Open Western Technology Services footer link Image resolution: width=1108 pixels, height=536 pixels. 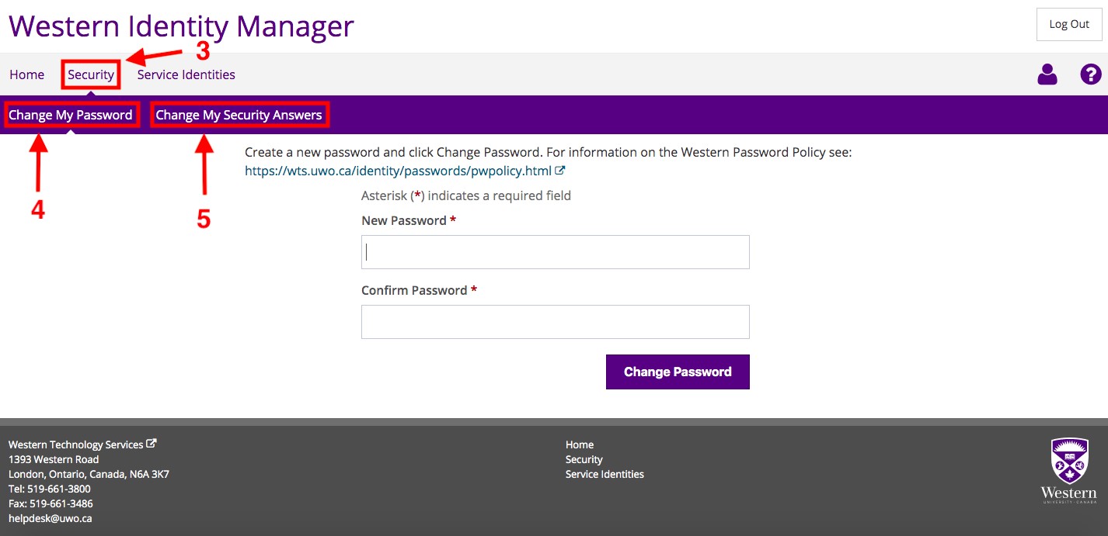pyautogui.click(x=75, y=444)
